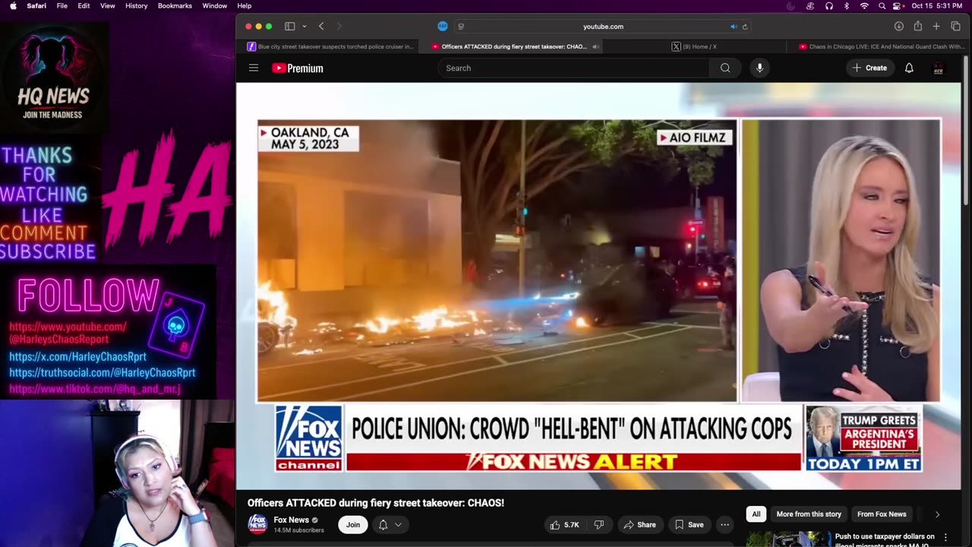The width and height of the screenshot is (972, 547).
Task: Reload the youtube.com page
Action: (x=745, y=26)
